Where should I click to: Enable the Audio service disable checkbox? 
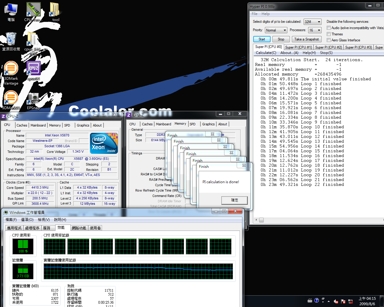pos(329,28)
